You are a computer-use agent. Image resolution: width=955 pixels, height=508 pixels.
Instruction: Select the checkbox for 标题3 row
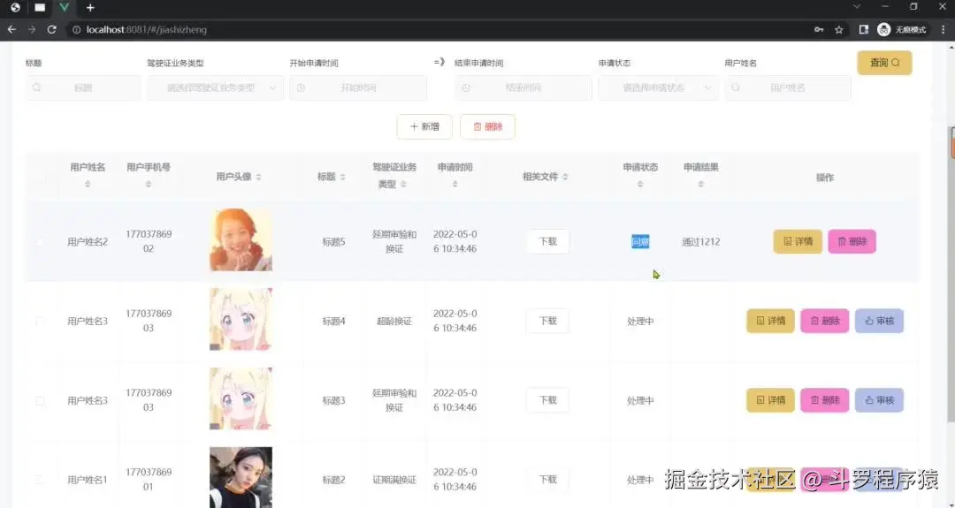click(40, 400)
